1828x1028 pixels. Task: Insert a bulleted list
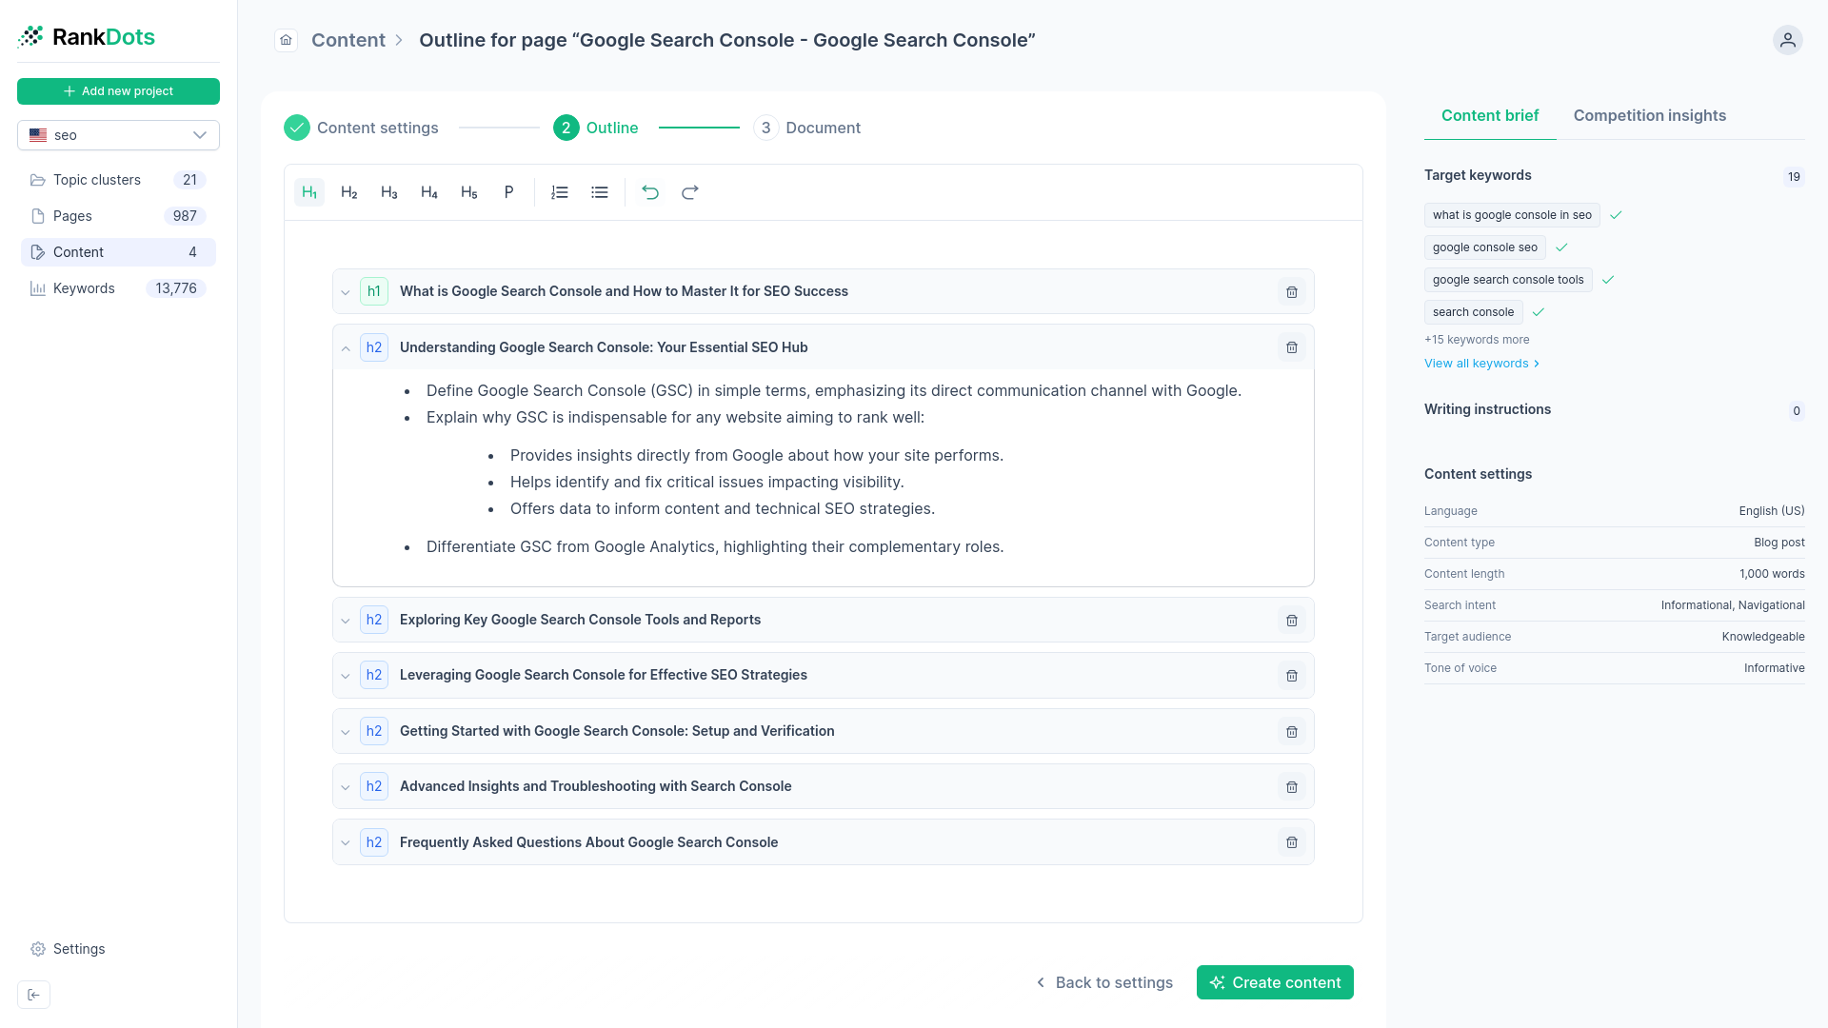click(x=599, y=192)
